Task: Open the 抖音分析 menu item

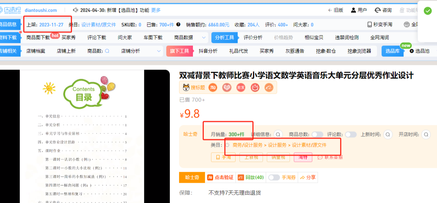Action: pyautogui.click(x=208, y=51)
